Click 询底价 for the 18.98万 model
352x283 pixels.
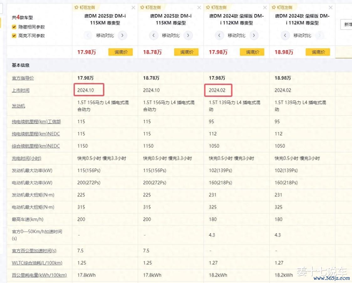point(318,52)
